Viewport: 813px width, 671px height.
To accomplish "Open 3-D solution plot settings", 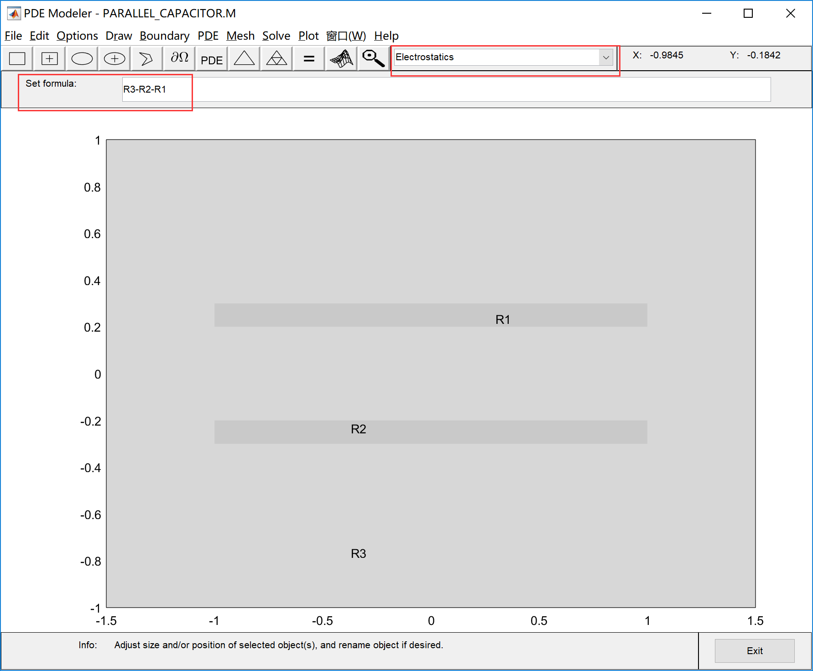I will pyautogui.click(x=341, y=58).
